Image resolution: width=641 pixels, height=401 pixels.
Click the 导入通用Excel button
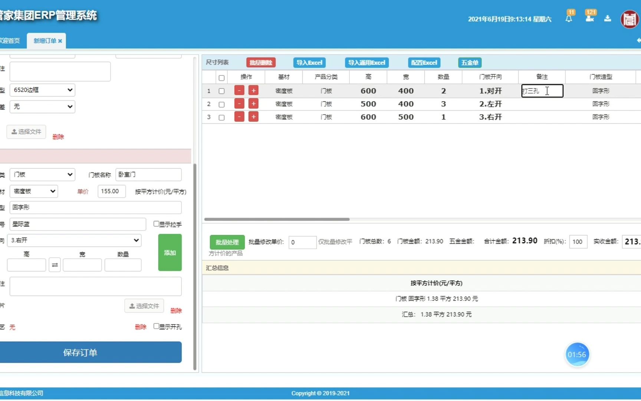click(366, 63)
